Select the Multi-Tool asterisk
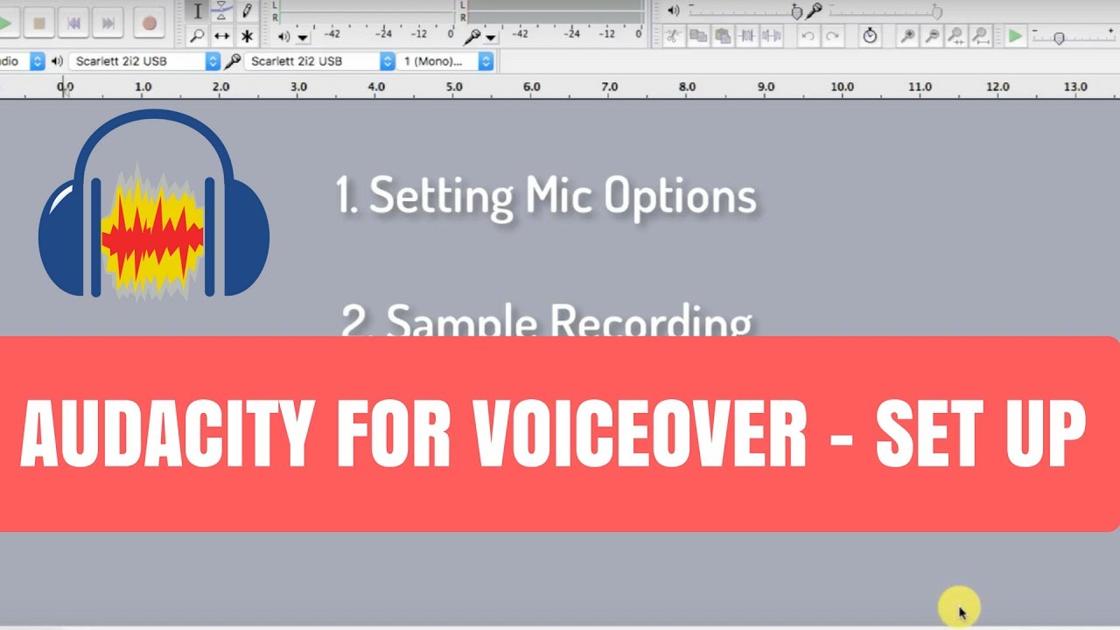The height and width of the screenshot is (630, 1120). (248, 36)
